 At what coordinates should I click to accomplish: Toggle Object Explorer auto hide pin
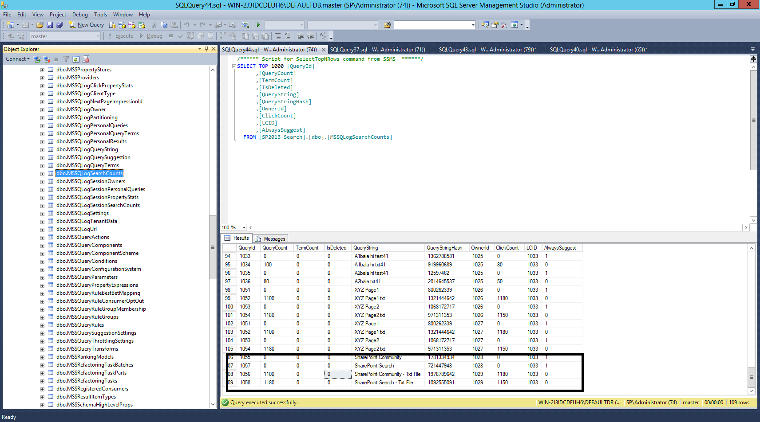[x=206, y=49]
